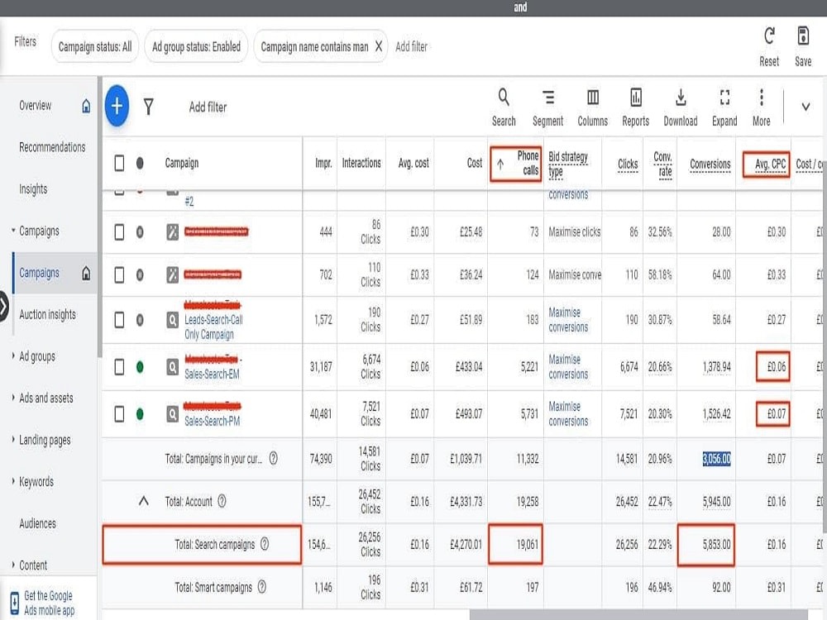827x620 pixels.
Task: Click campaign icon for Leads-Search-Call Only Campaign
Action: 173,319
